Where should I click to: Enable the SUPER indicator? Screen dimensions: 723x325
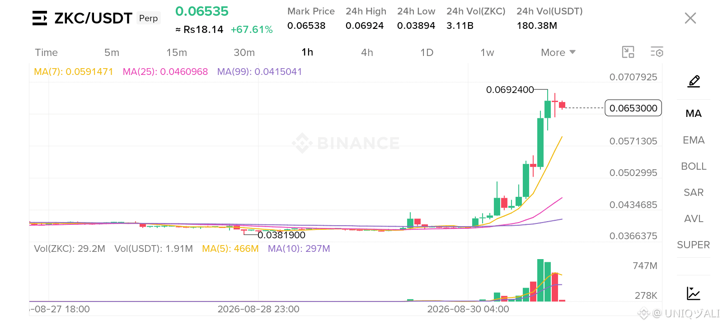[693, 245]
